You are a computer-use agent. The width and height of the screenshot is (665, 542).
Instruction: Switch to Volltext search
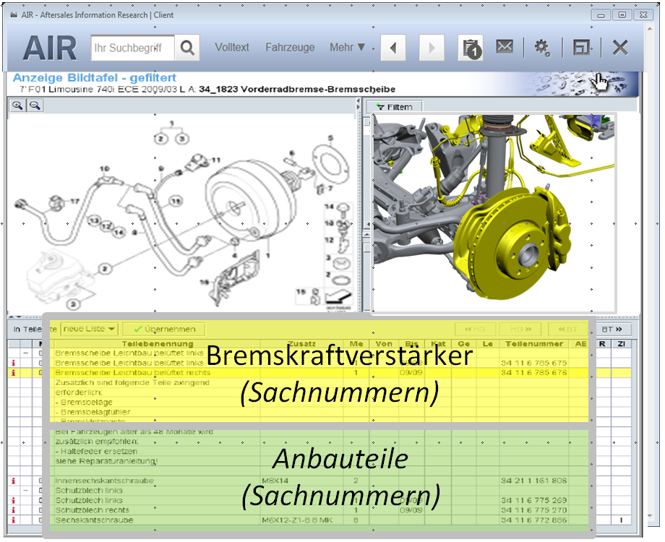[x=232, y=48]
